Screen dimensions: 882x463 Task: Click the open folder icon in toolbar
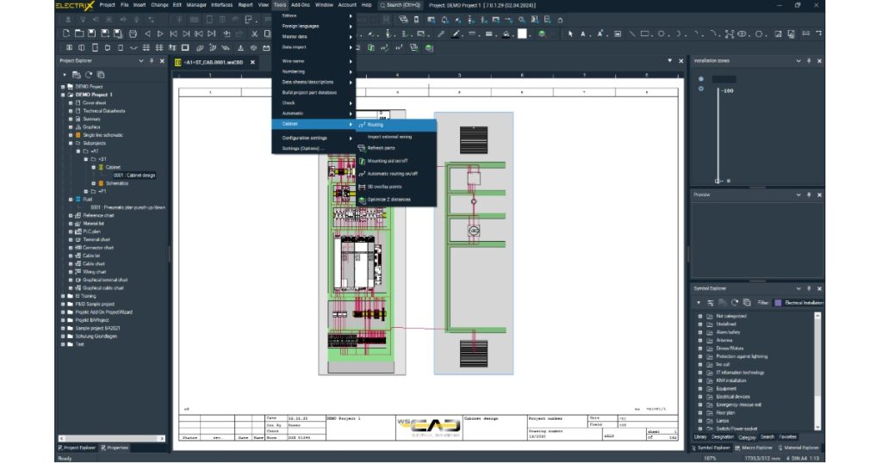[79, 34]
